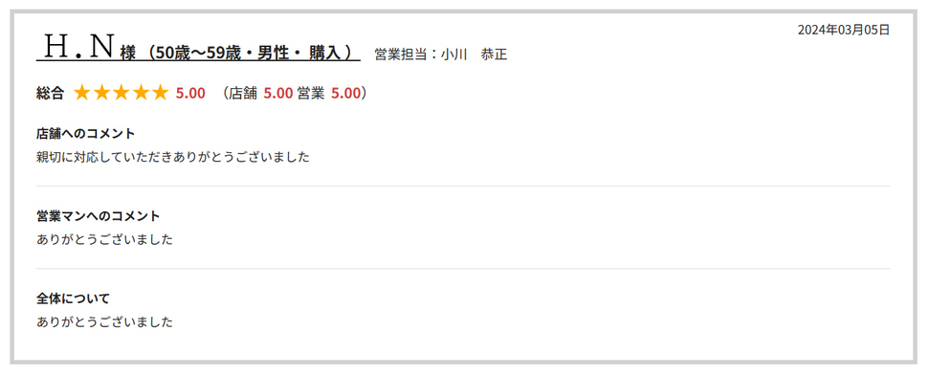This screenshot has width=928, height=375.
Task: Click the 営業 score 5.00
Action: [345, 94]
